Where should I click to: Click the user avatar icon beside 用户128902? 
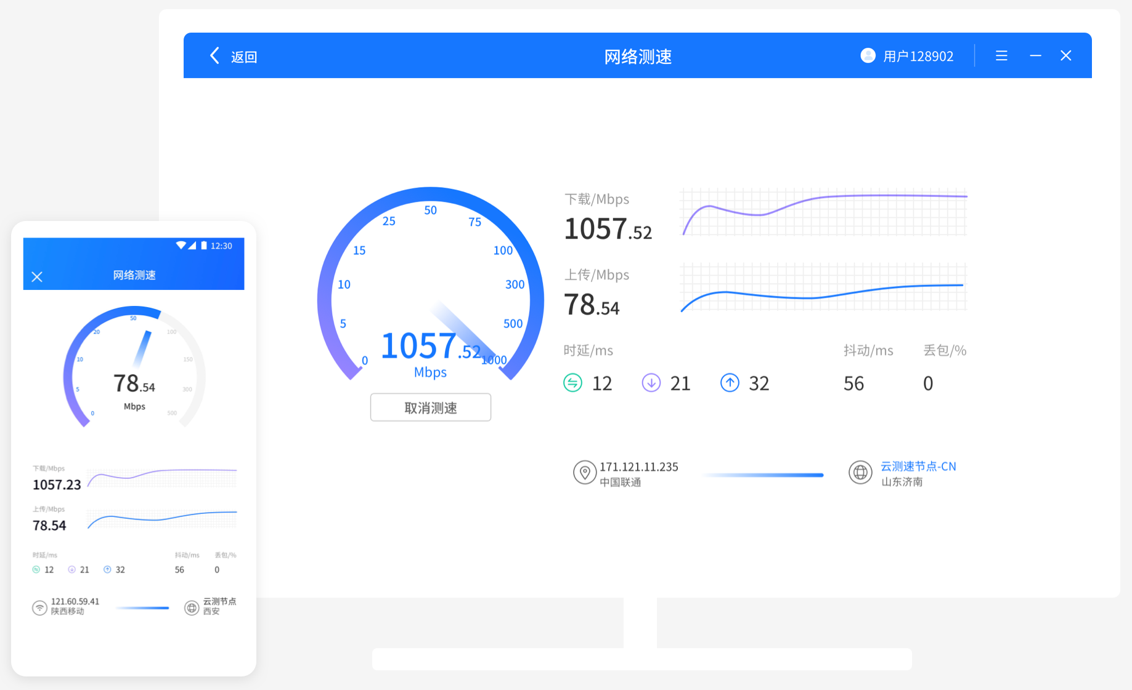[x=868, y=55]
